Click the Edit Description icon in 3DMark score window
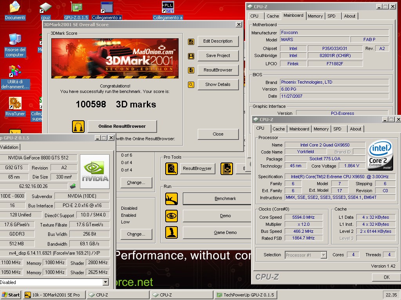Screen dimensions: 401x300 coord(191,41)
